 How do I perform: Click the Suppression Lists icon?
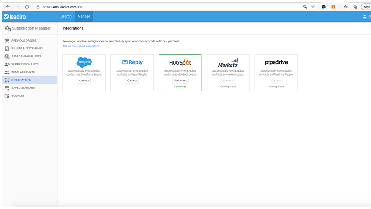tap(7, 64)
